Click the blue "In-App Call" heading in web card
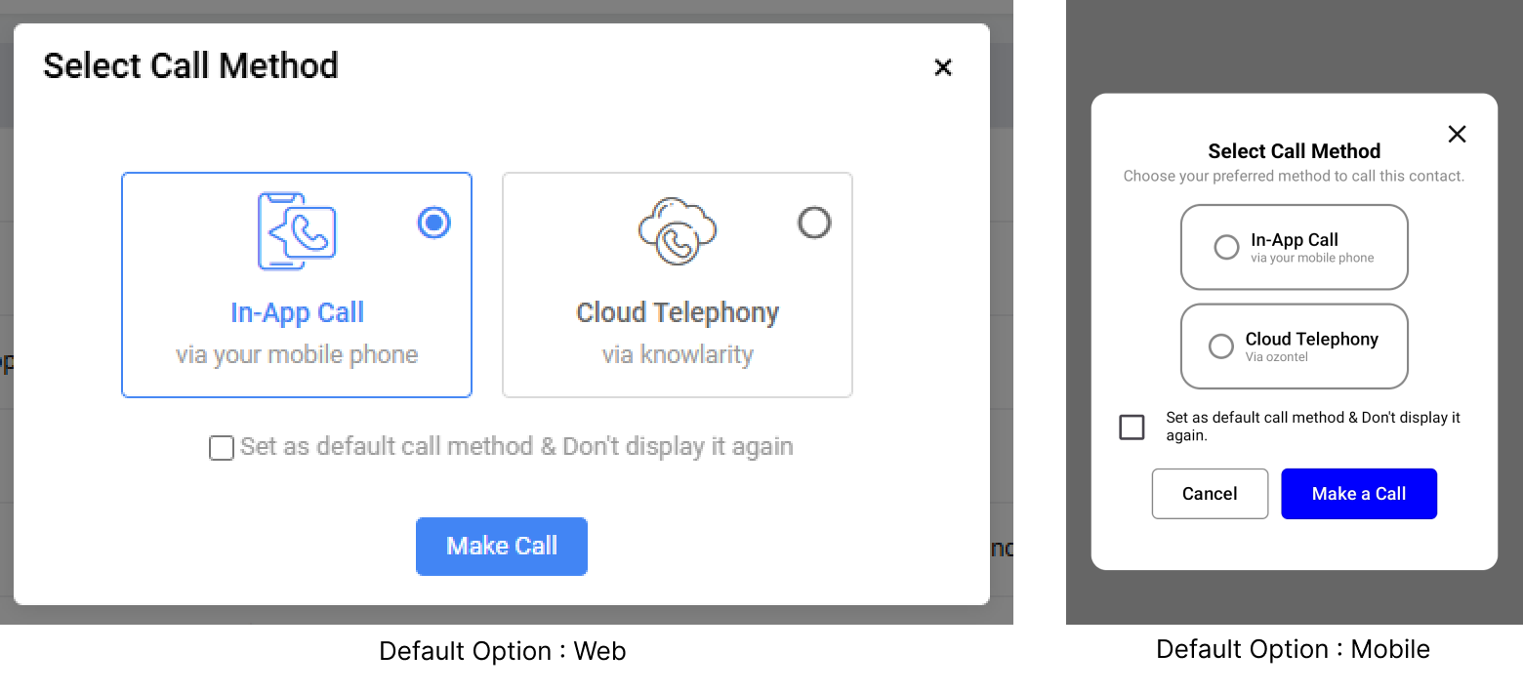 (297, 312)
